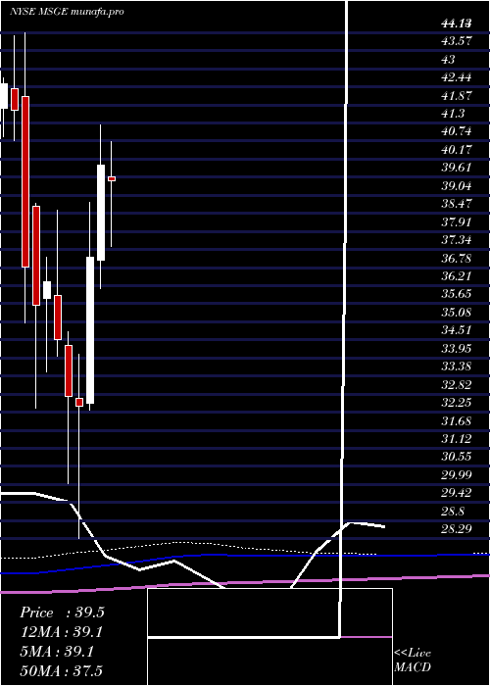Click the 32.25 price axis label
The width and height of the screenshot is (490, 686).
click(457, 403)
